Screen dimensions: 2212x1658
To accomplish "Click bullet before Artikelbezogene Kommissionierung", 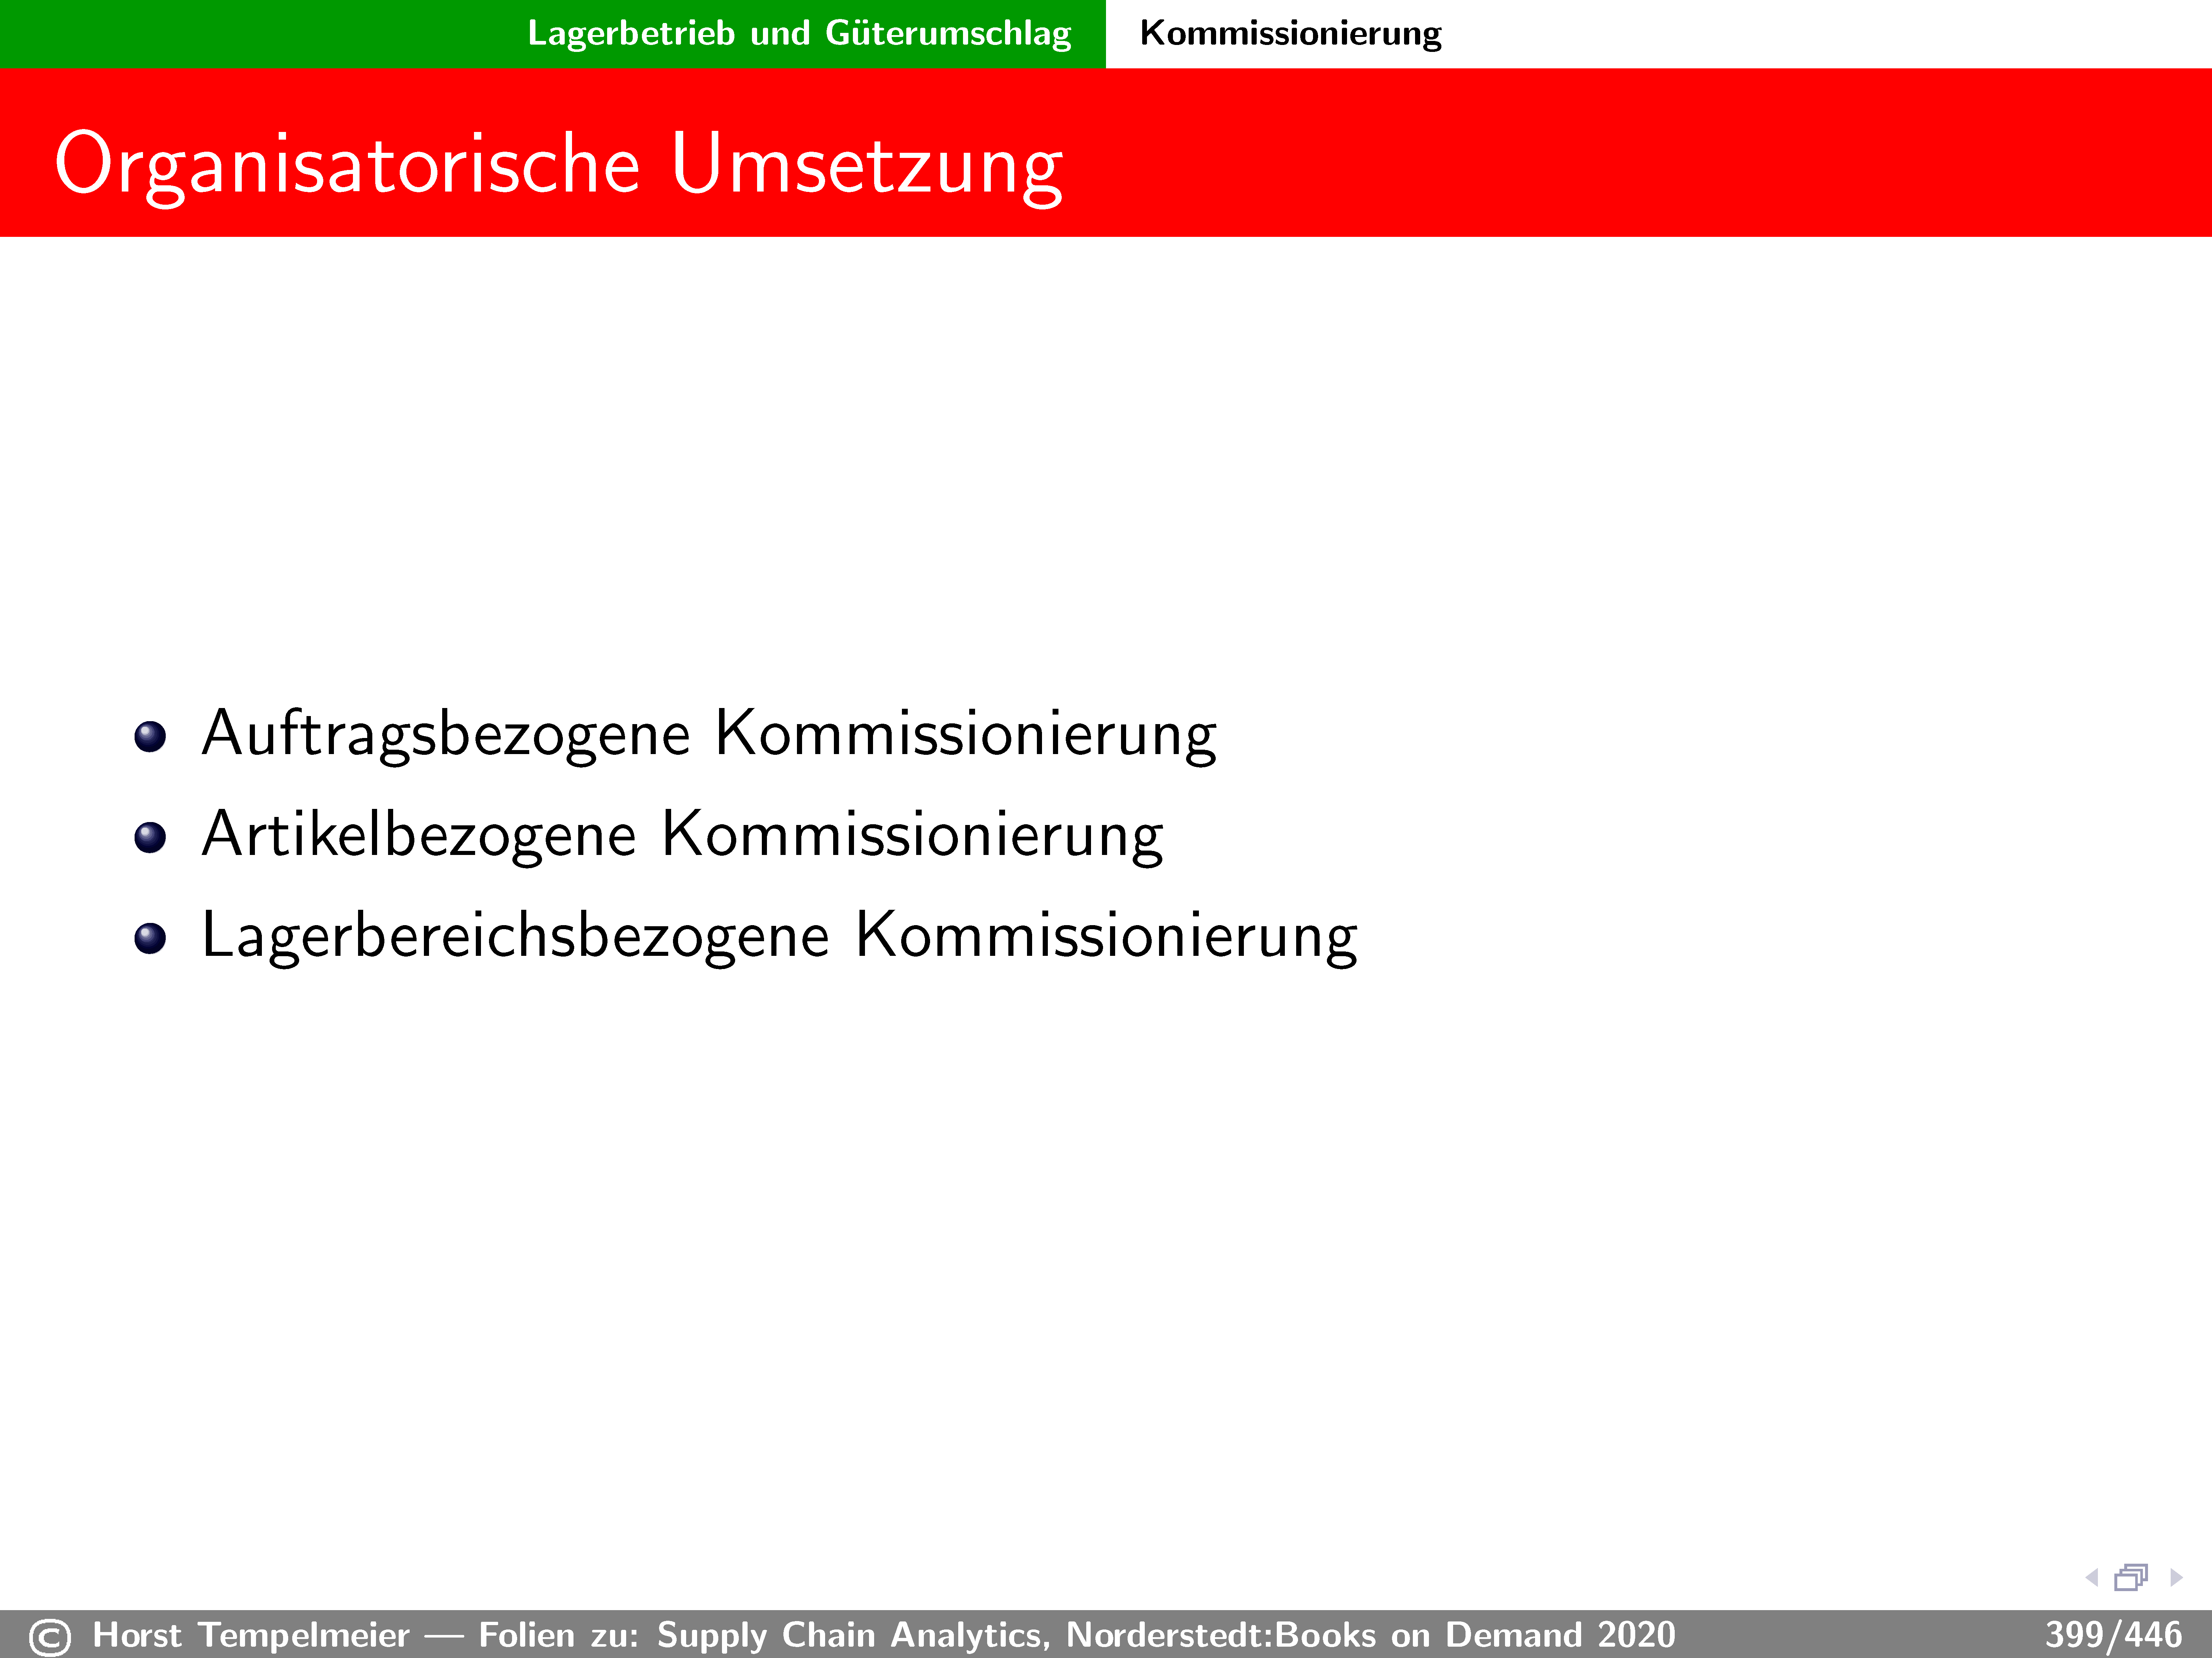I will tap(150, 837).
